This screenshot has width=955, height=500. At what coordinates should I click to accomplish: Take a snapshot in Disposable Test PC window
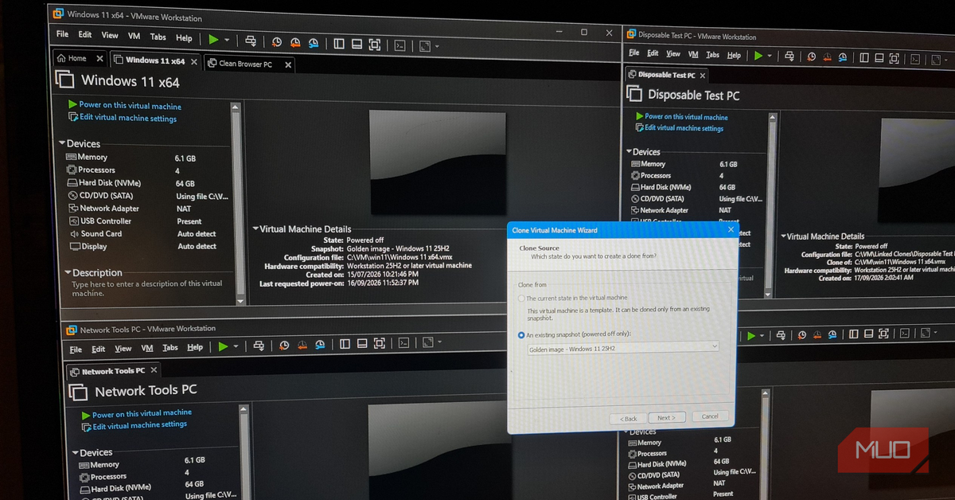point(812,57)
